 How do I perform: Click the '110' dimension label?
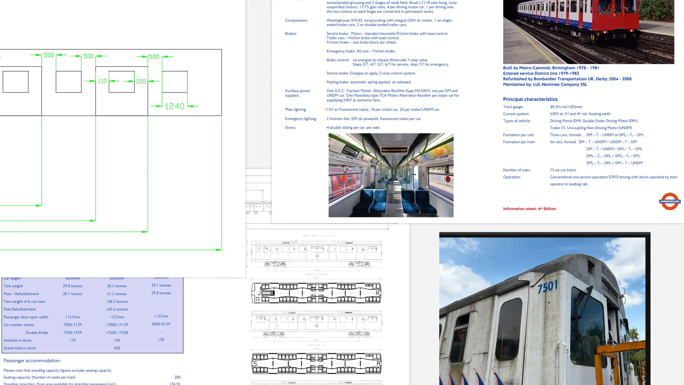102,81
